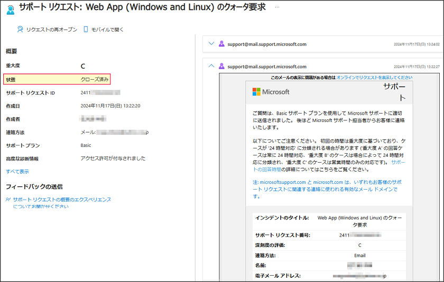Click the mobile phone icon in the toolbar

coord(86,29)
